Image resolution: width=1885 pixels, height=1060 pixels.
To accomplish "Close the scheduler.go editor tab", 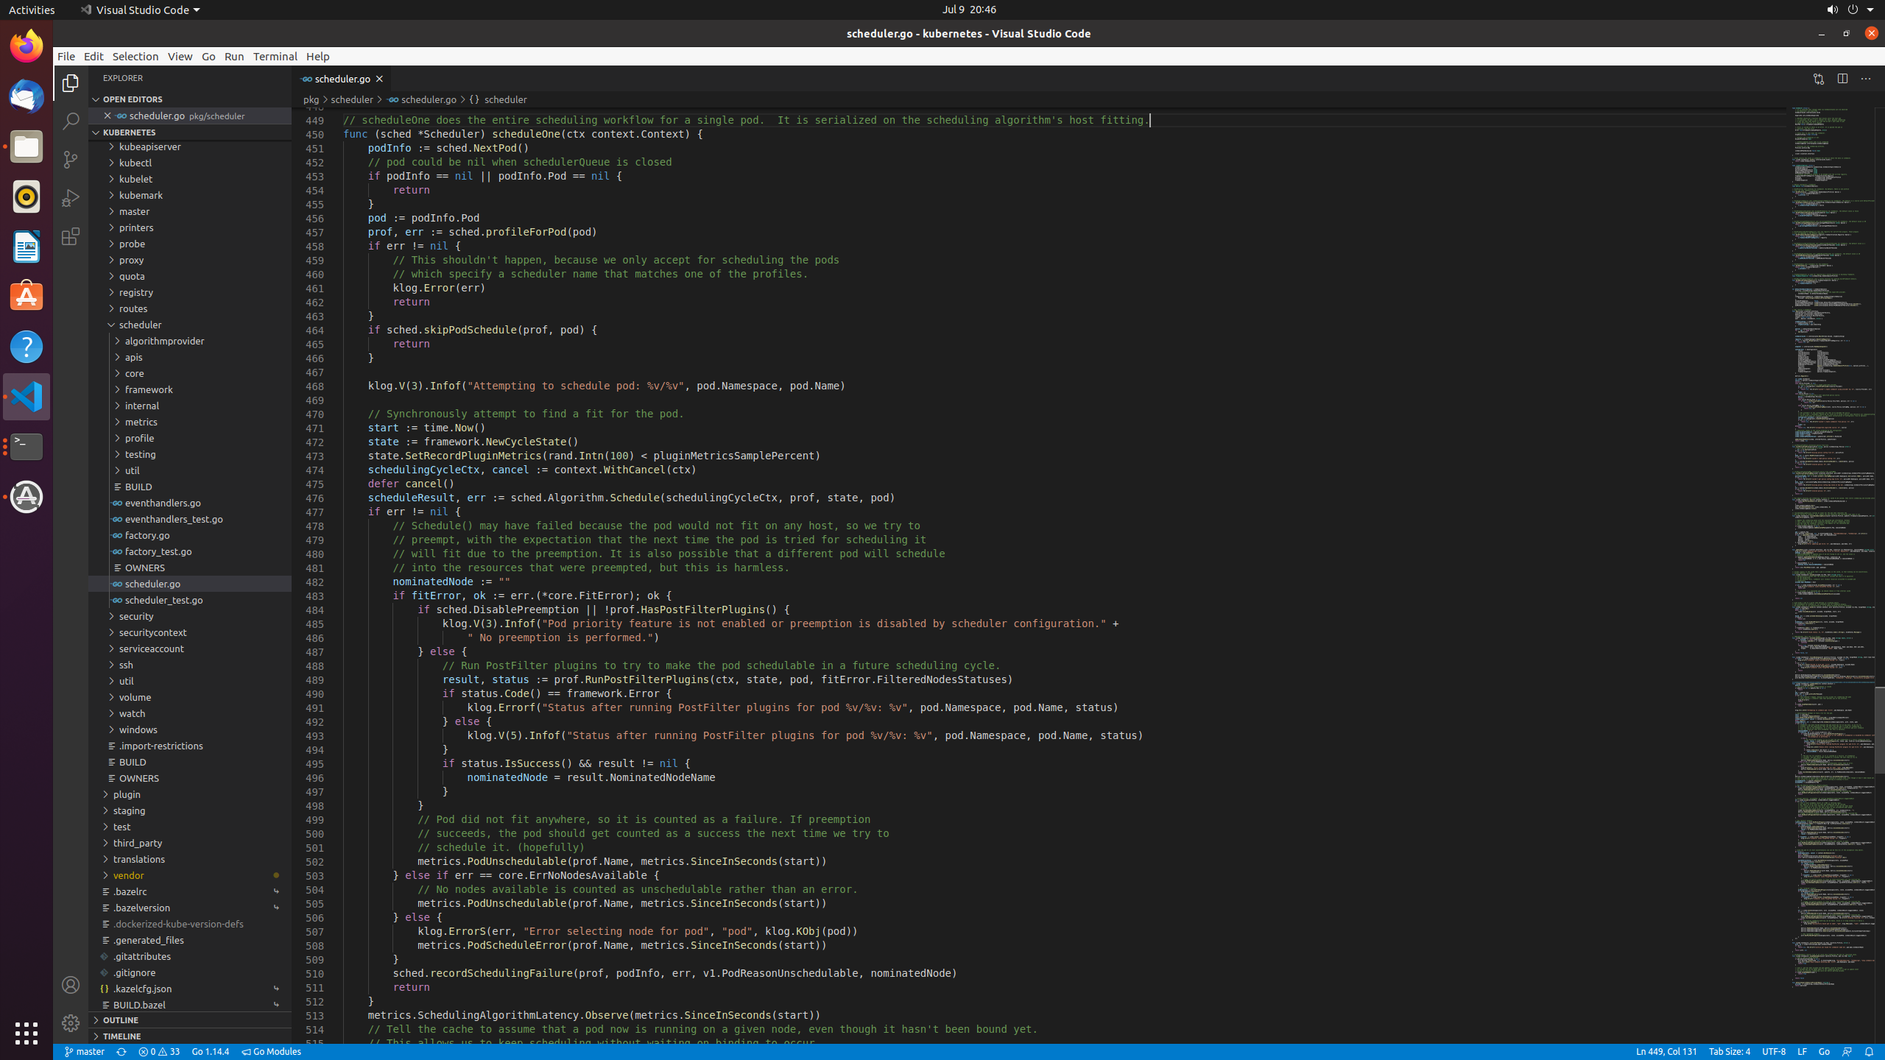I will [x=379, y=79].
